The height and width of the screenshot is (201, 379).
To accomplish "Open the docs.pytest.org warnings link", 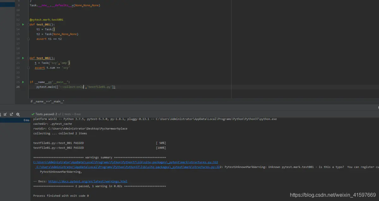I will (x=88, y=181).
